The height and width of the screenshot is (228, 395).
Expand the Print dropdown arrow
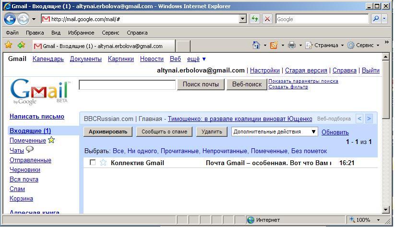pos(300,46)
